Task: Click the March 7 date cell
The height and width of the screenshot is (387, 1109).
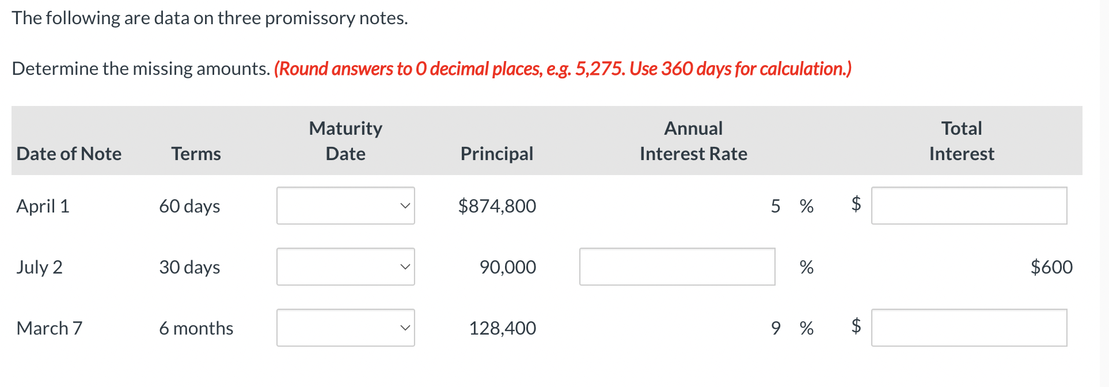Action: [50, 328]
